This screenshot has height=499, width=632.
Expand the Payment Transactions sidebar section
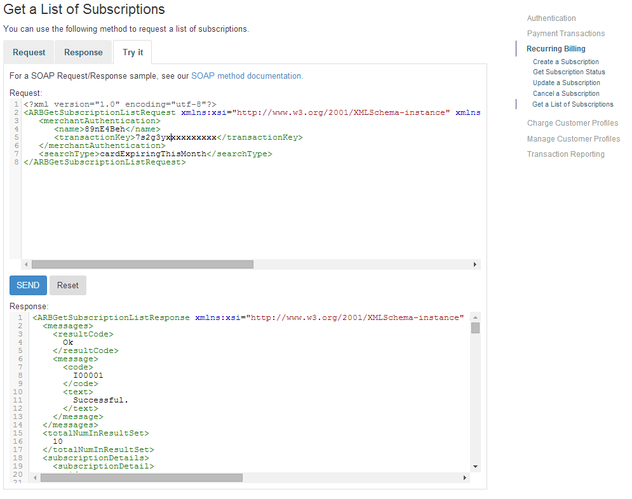[x=565, y=34]
